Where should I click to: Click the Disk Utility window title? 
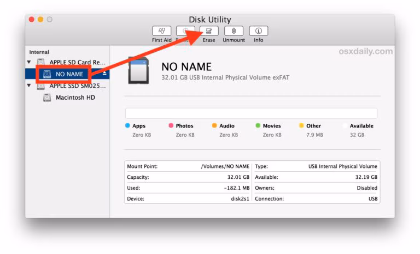pos(210,20)
